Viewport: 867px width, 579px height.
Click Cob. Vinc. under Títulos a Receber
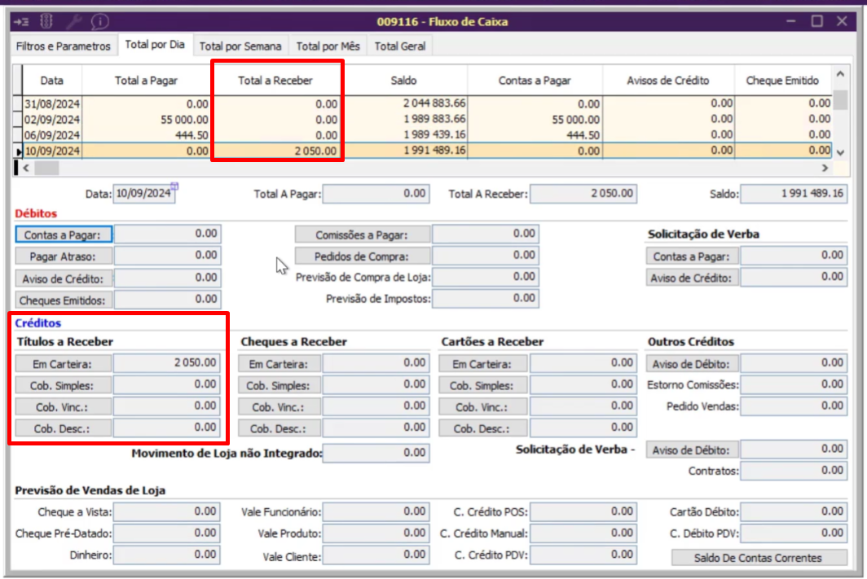63,407
